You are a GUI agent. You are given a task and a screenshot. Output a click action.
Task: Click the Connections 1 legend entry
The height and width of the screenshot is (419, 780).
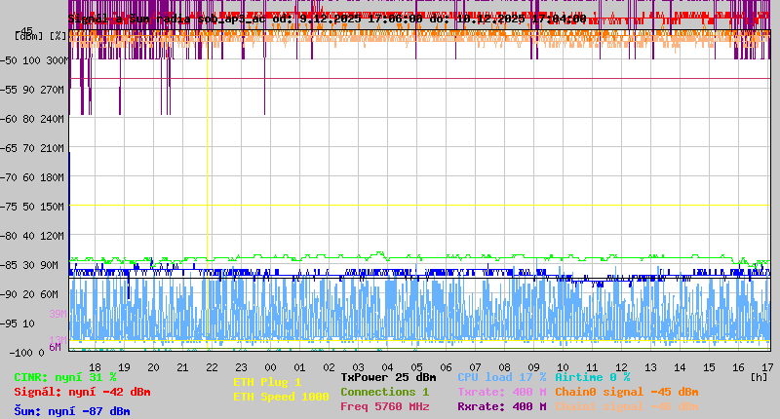pos(384,392)
